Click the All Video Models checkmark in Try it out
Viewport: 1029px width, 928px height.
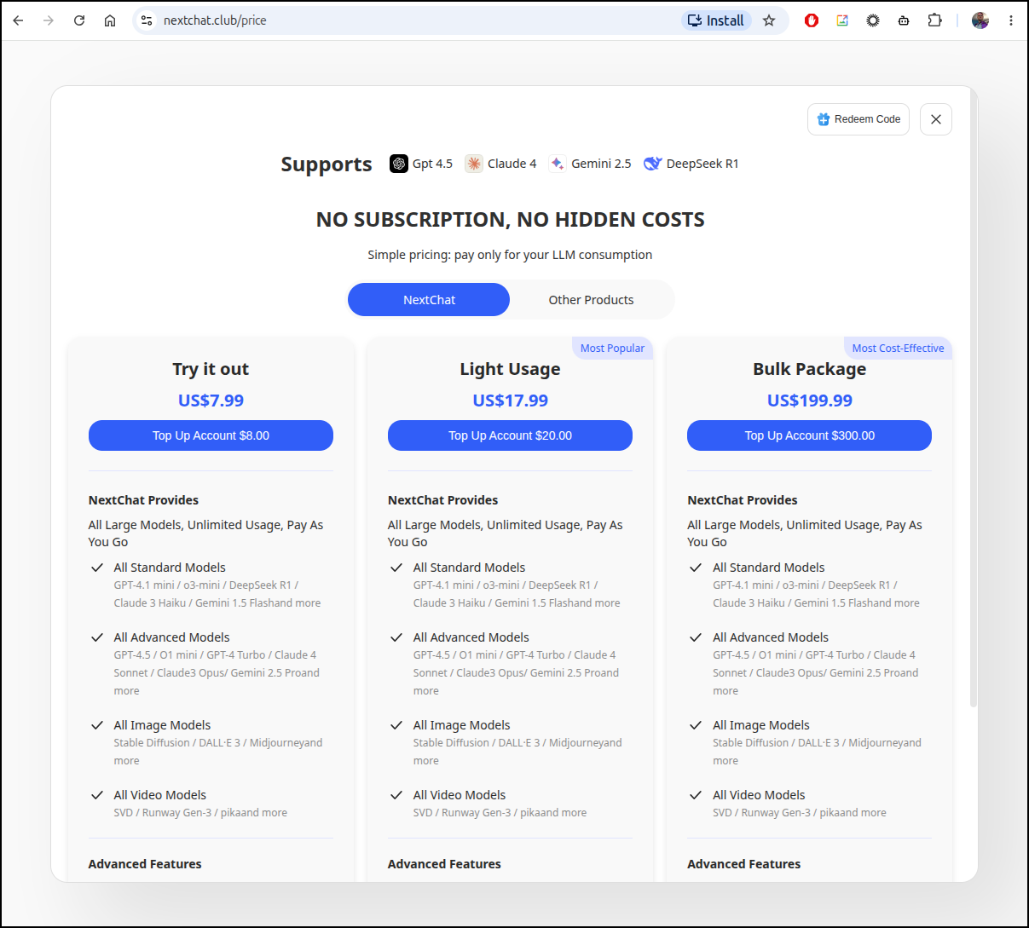point(96,795)
